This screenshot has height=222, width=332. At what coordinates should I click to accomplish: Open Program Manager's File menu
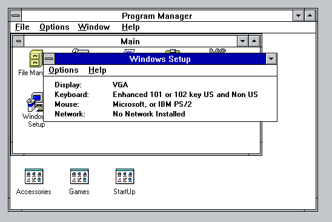tap(22, 27)
